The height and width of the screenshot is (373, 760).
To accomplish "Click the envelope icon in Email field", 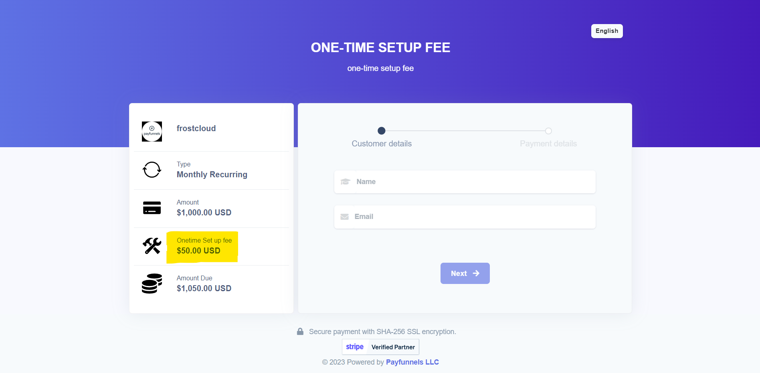I will (345, 217).
